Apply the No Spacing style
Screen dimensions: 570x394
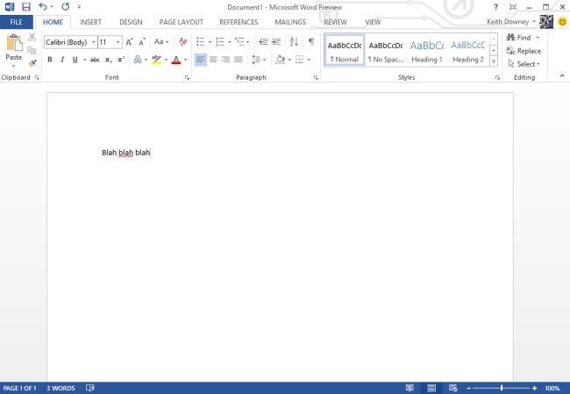[385, 51]
